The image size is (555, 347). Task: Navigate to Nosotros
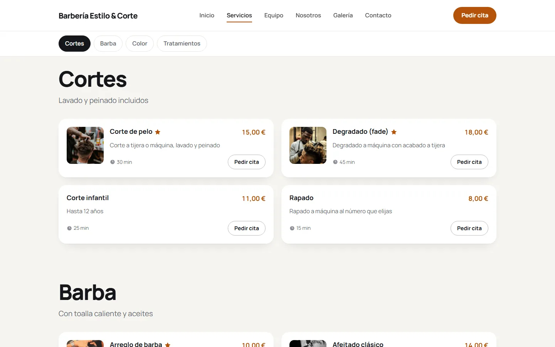click(x=308, y=15)
